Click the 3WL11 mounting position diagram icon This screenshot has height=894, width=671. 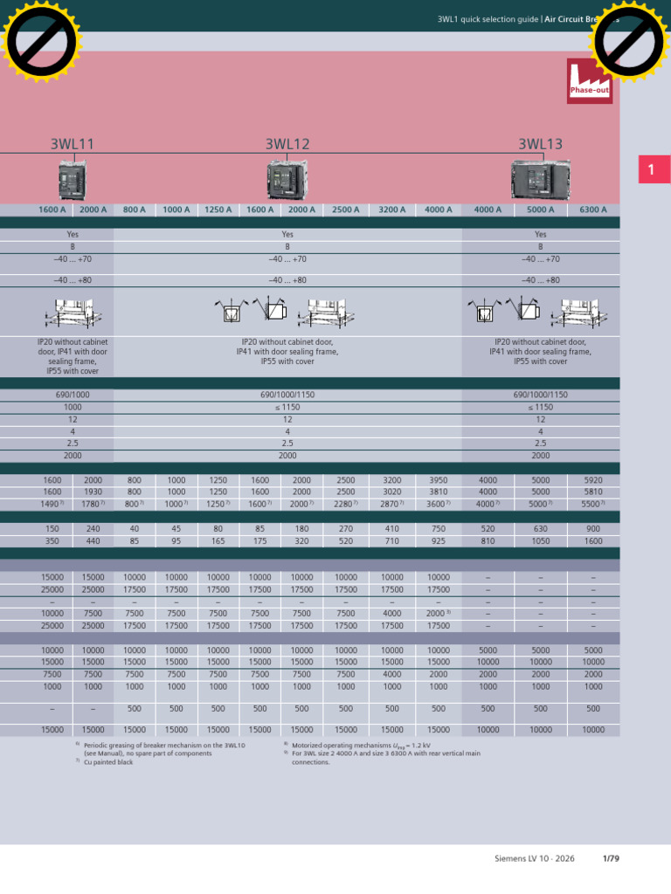pos(73,313)
